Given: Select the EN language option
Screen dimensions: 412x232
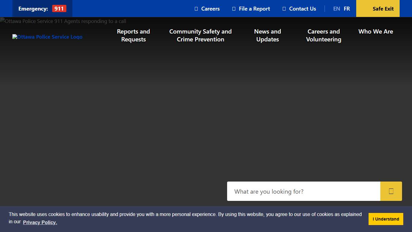Looking at the screenshot, I should click(x=336, y=9).
